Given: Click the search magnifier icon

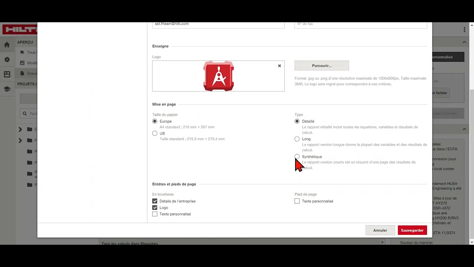Looking at the screenshot, I should [25, 114].
